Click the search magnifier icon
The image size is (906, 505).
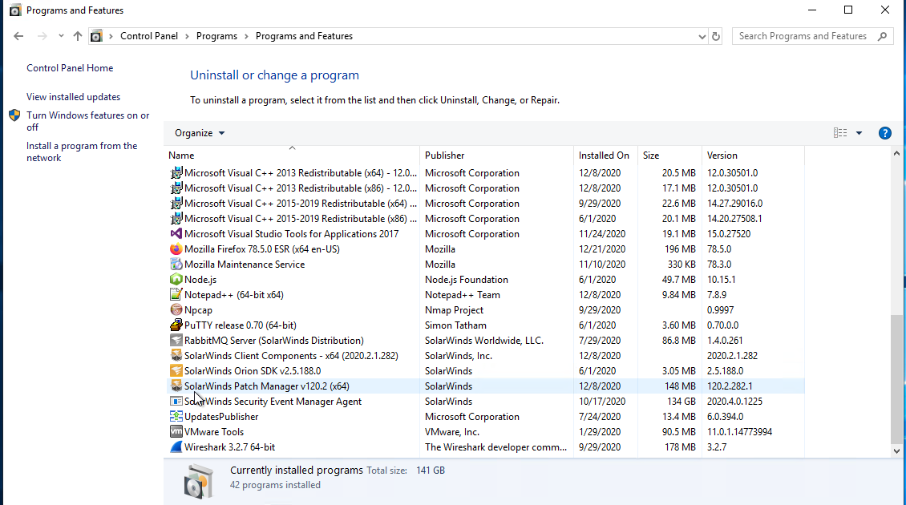click(882, 36)
